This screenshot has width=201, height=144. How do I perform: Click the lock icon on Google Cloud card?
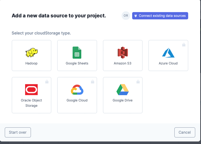coord(92,82)
